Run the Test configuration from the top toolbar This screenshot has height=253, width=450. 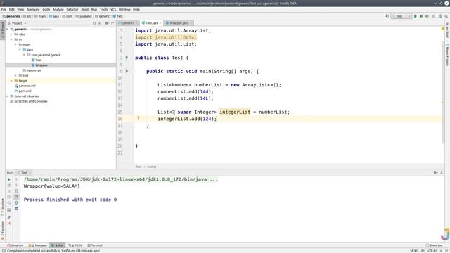tap(416, 16)
